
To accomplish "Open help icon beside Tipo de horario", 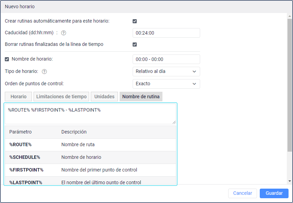I will coord(44,72).
